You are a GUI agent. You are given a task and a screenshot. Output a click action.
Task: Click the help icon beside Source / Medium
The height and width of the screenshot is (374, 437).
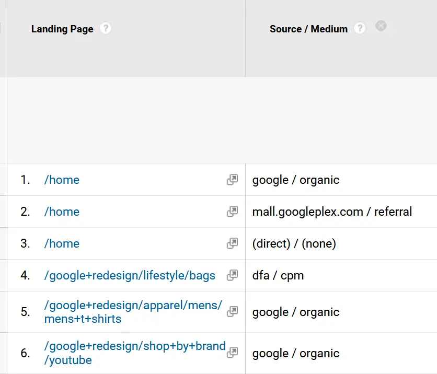pos(360,29)
